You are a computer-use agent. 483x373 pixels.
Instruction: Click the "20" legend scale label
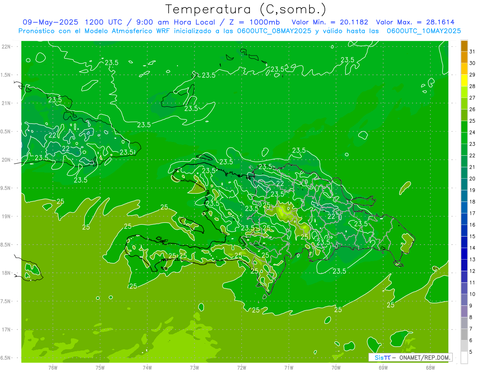pos(472,179)
